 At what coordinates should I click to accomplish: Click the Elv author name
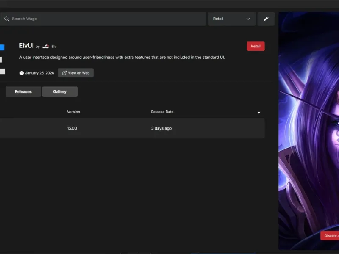coord(54,47)
